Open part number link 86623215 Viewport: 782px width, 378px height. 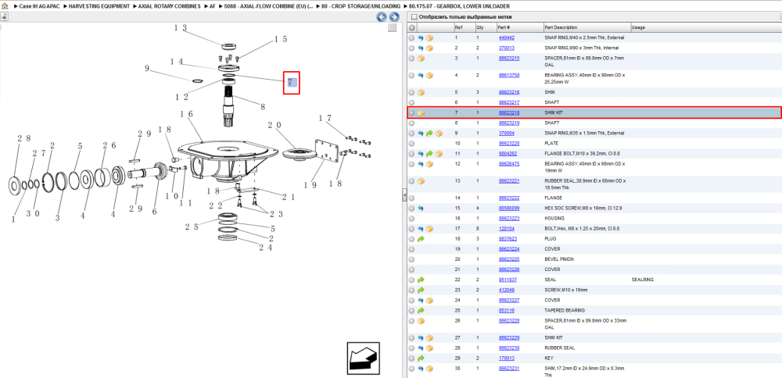509,59
